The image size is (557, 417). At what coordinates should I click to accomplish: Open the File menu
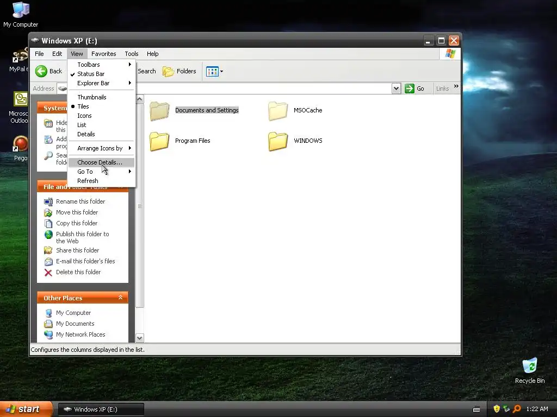tap(39, 54)
